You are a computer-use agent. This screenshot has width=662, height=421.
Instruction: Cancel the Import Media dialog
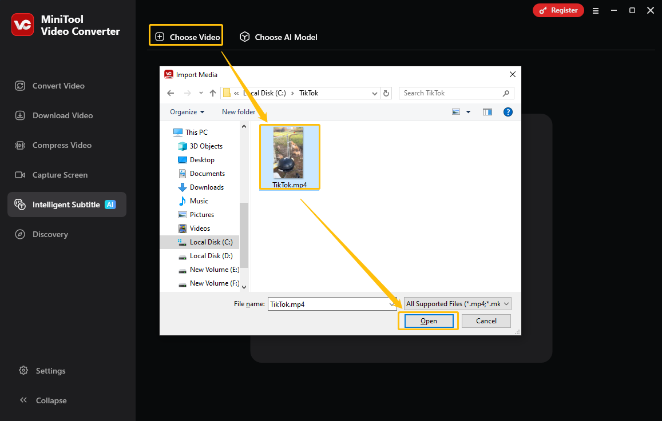pyautogui.click(x=486, y=320)
